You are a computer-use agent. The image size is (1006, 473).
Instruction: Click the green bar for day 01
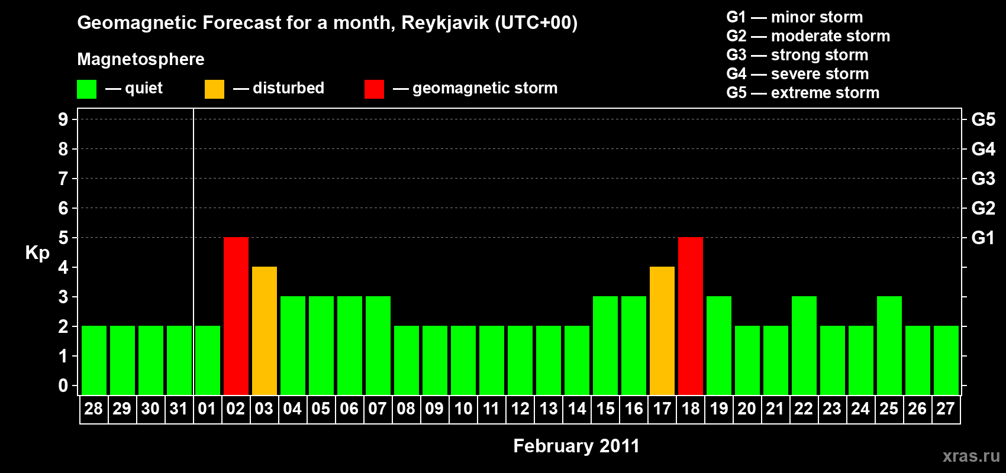point(208,360)
